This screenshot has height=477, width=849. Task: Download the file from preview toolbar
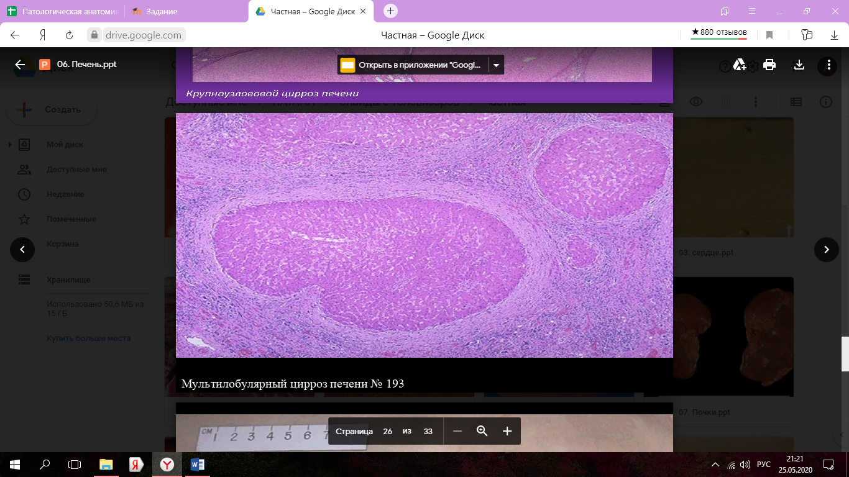tap(799, 65)
